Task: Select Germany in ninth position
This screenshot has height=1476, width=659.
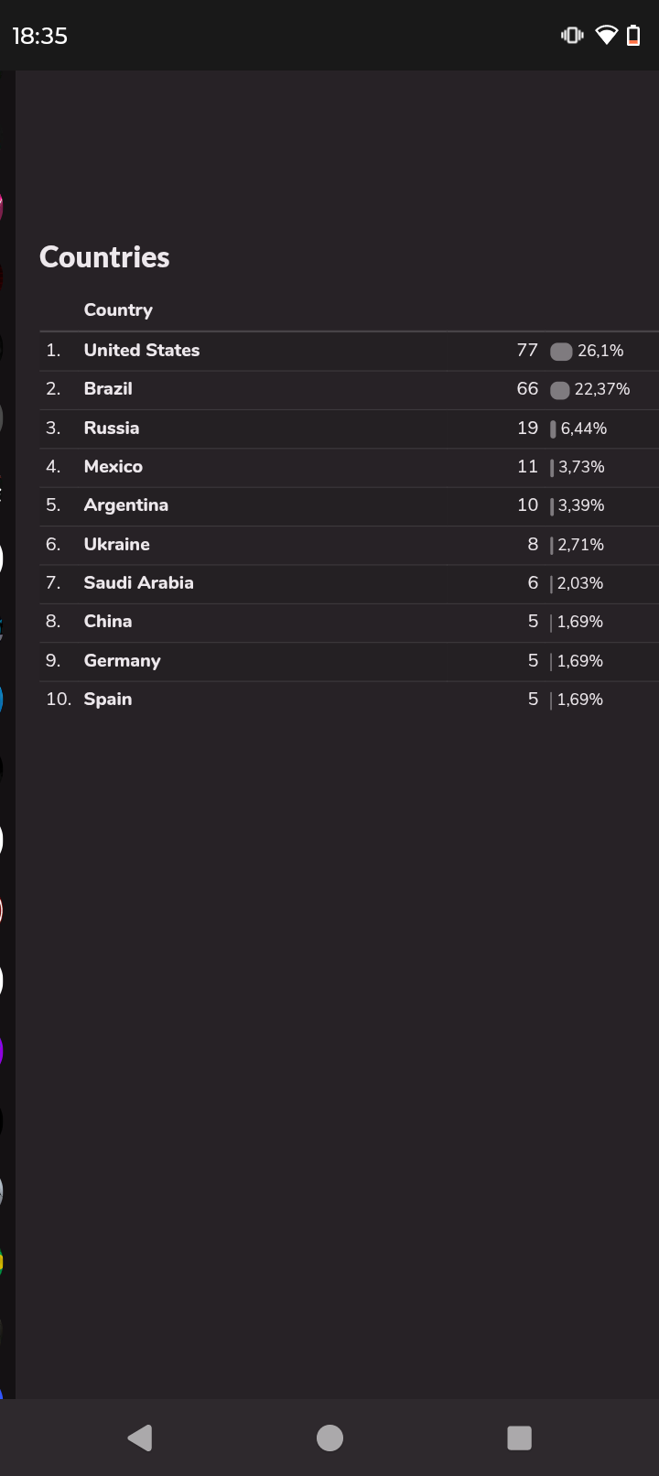Action: click(349, 661)
